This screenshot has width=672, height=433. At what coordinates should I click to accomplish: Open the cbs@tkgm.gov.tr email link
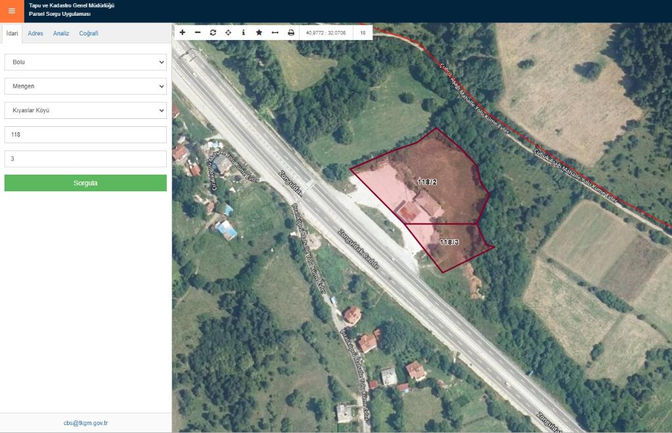[85, 422]
